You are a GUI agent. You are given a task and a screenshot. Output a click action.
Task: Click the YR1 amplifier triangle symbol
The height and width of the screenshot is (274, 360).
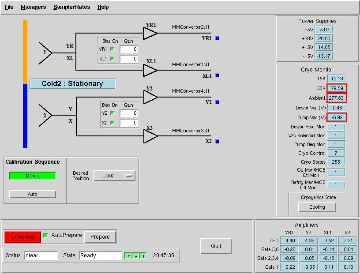(150, 33)
